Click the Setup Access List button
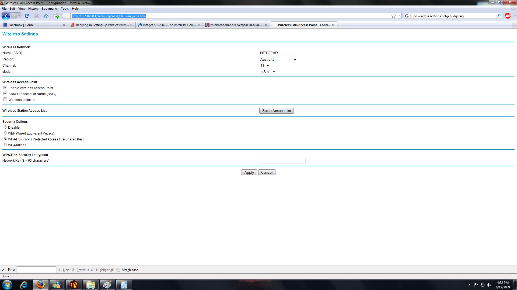This screenshot has width=517, height=290. 277,111
